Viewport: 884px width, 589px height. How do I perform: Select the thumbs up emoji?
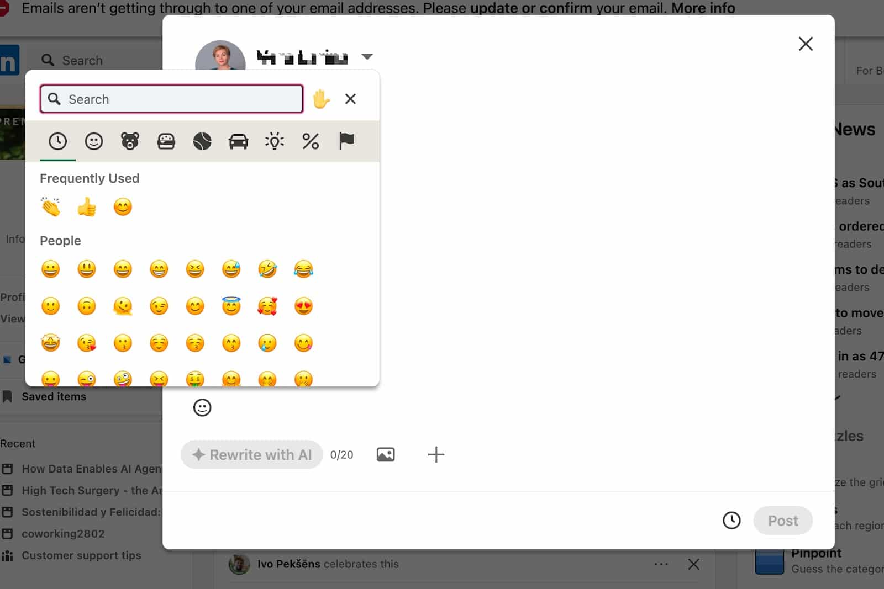(x=87, y=208)
